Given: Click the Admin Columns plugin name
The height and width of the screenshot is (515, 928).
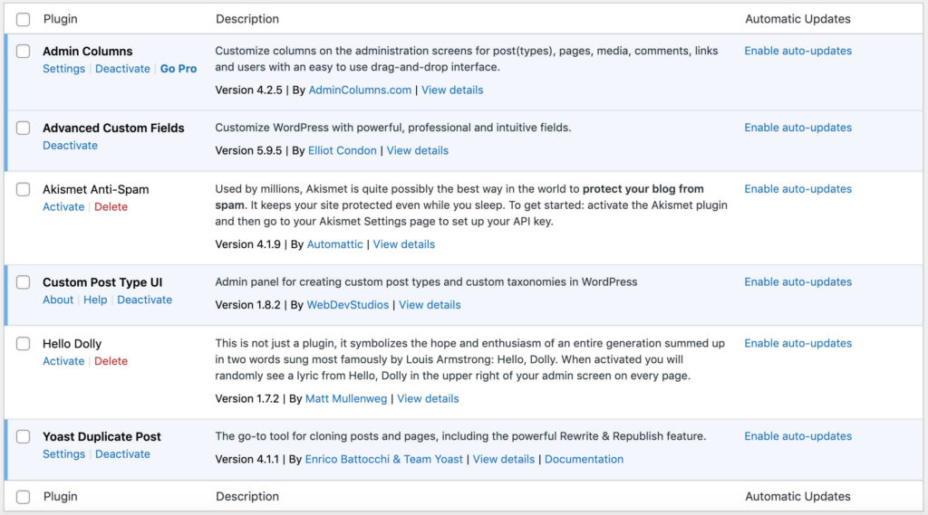Looking at the screenshot, I should 88,52.
